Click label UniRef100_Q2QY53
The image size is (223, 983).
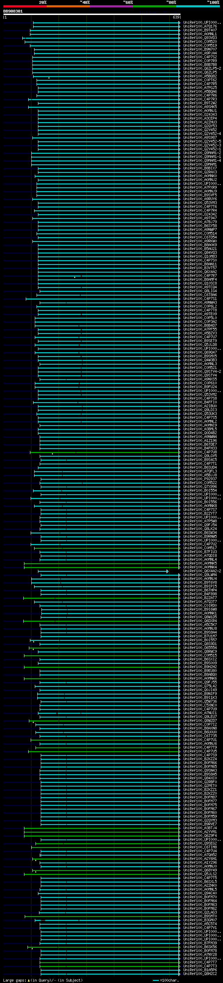(x=200, y=126)
